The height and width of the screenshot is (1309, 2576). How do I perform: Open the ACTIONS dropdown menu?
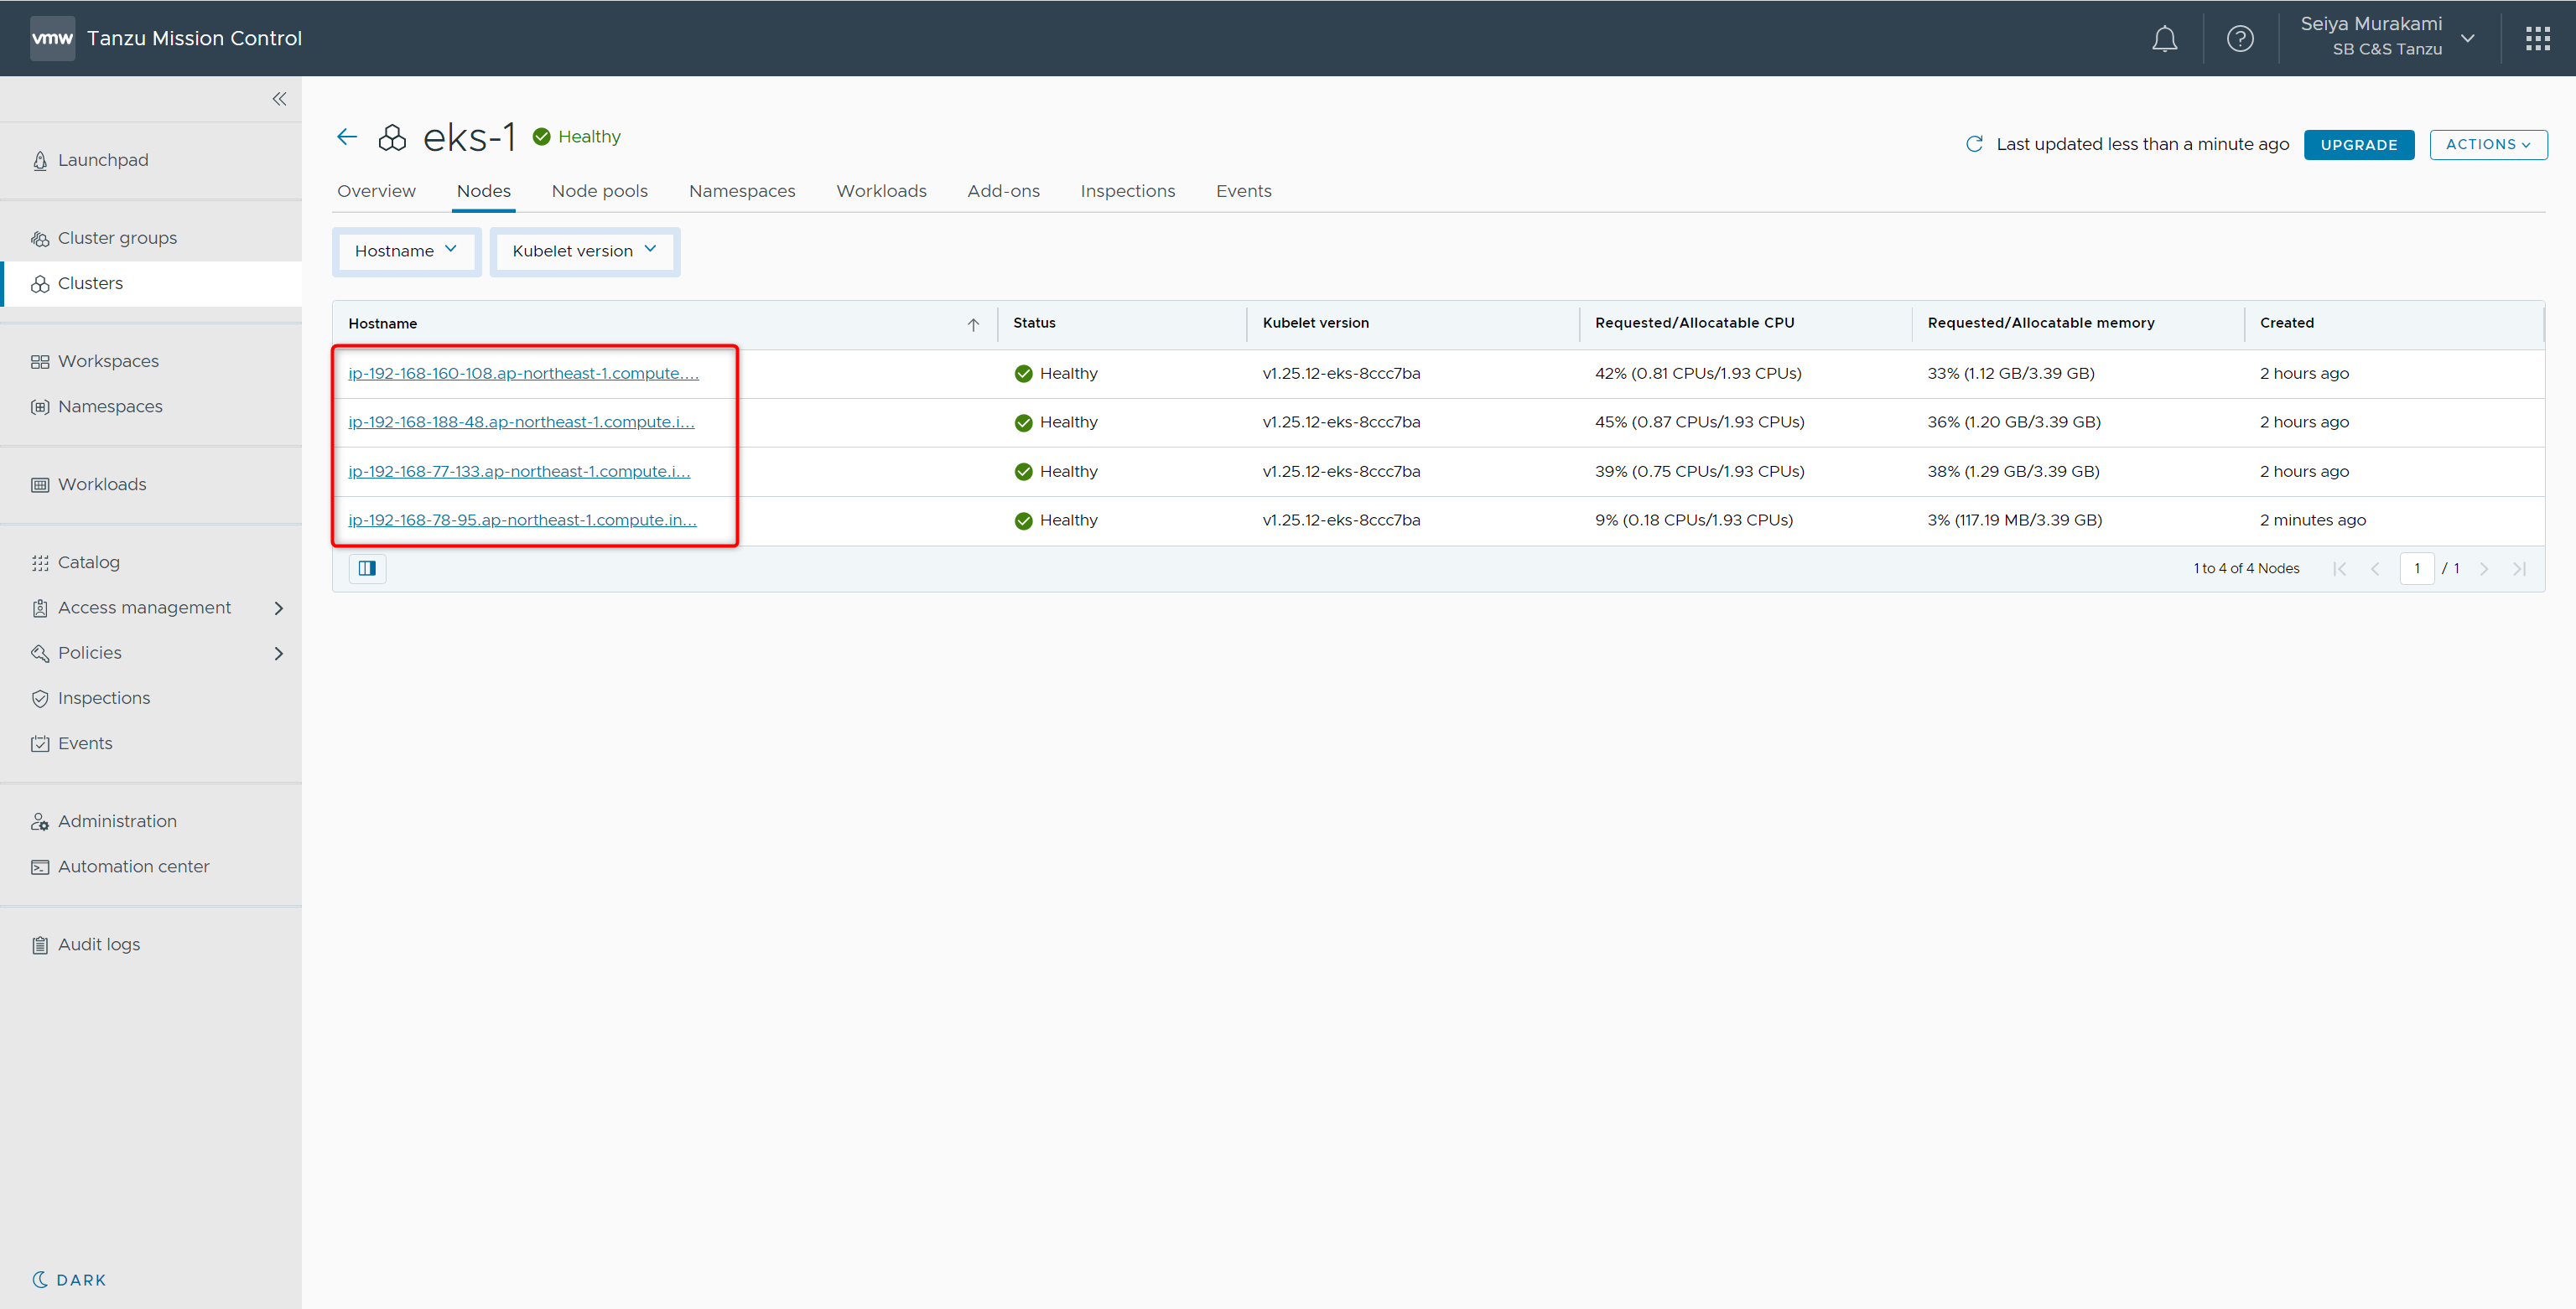click(x=2487, y=144)
